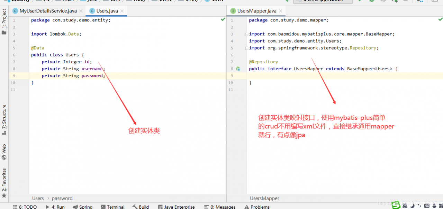Select the Users breadcrumb in the left editor

coord(38,198)
